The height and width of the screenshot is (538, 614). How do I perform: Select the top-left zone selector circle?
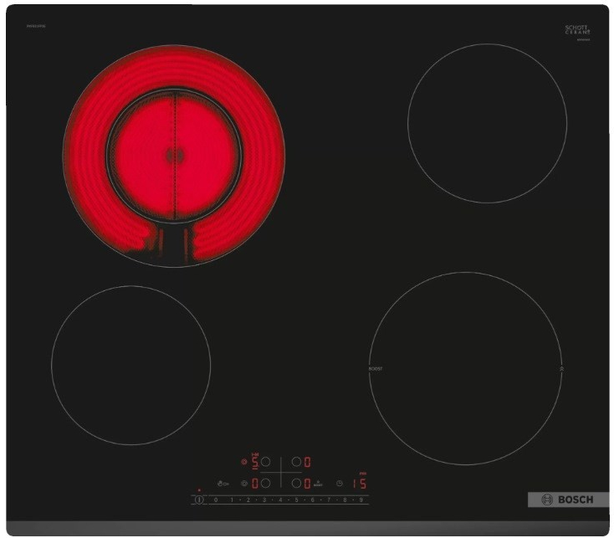pos(265,462)
